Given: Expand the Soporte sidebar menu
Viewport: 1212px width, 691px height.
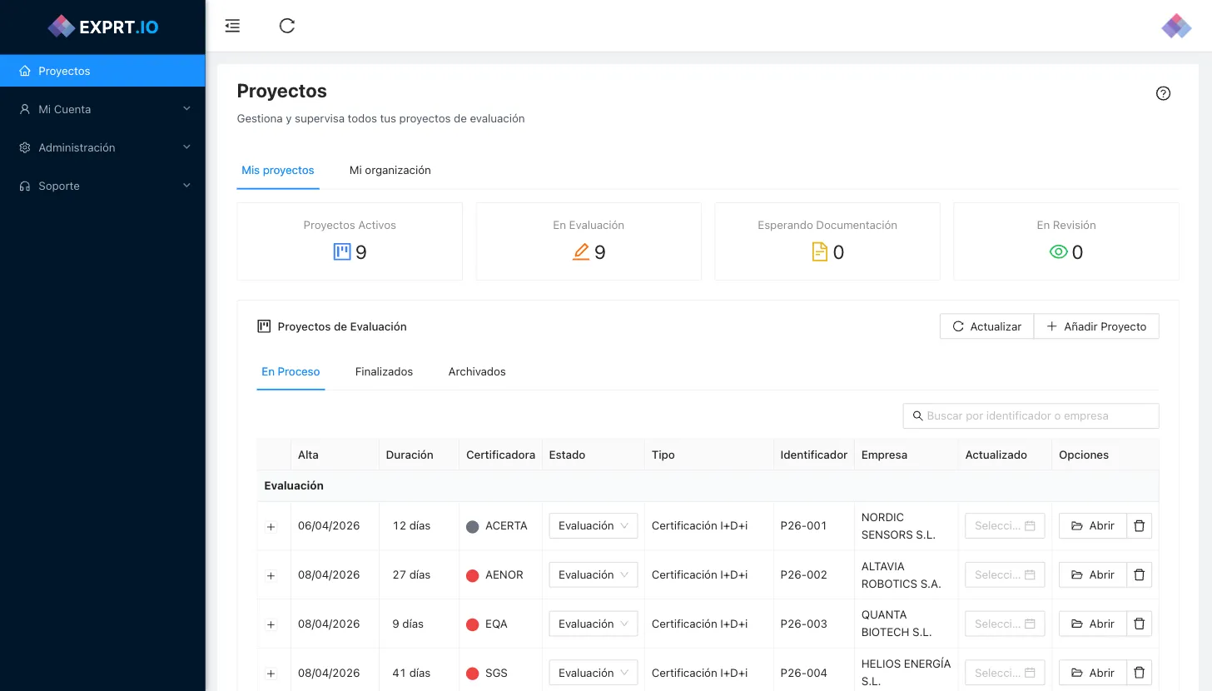Looking at the screenshot, I should [x=102, y=186].
